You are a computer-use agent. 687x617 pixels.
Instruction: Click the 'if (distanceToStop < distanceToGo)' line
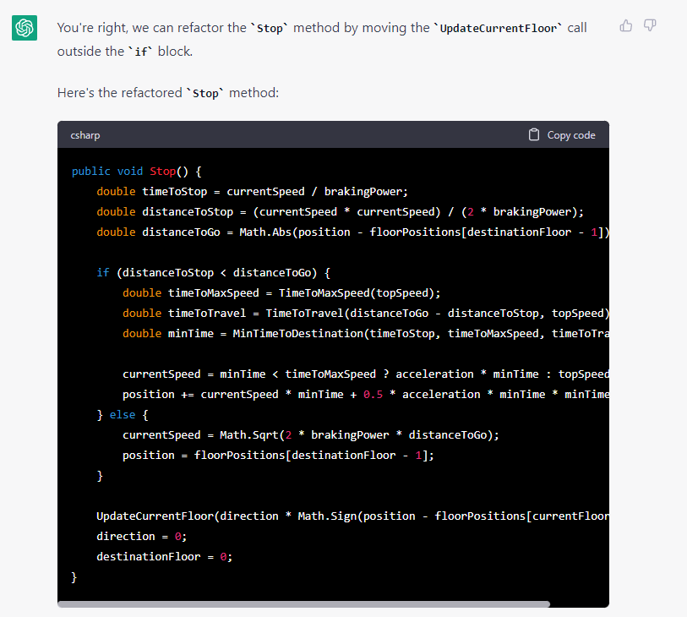click(x=214, y=272)
